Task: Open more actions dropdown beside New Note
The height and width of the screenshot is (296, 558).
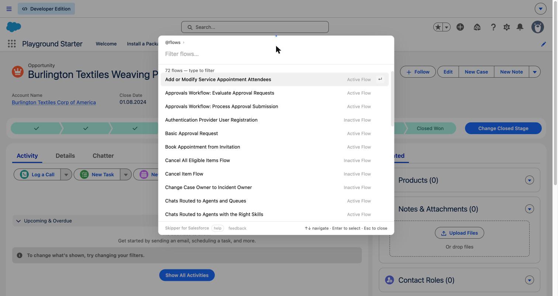Action: [535, 72]
